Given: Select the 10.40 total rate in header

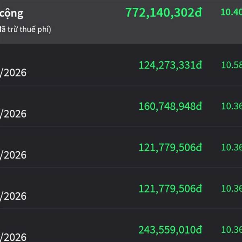Looking at the screenshot, I should pyautogui.click(x=231, y=12).
